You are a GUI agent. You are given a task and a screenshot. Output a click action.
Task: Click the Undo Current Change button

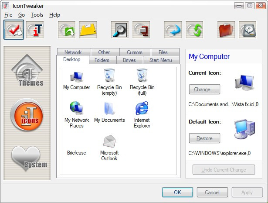click(x=224, y=170)
